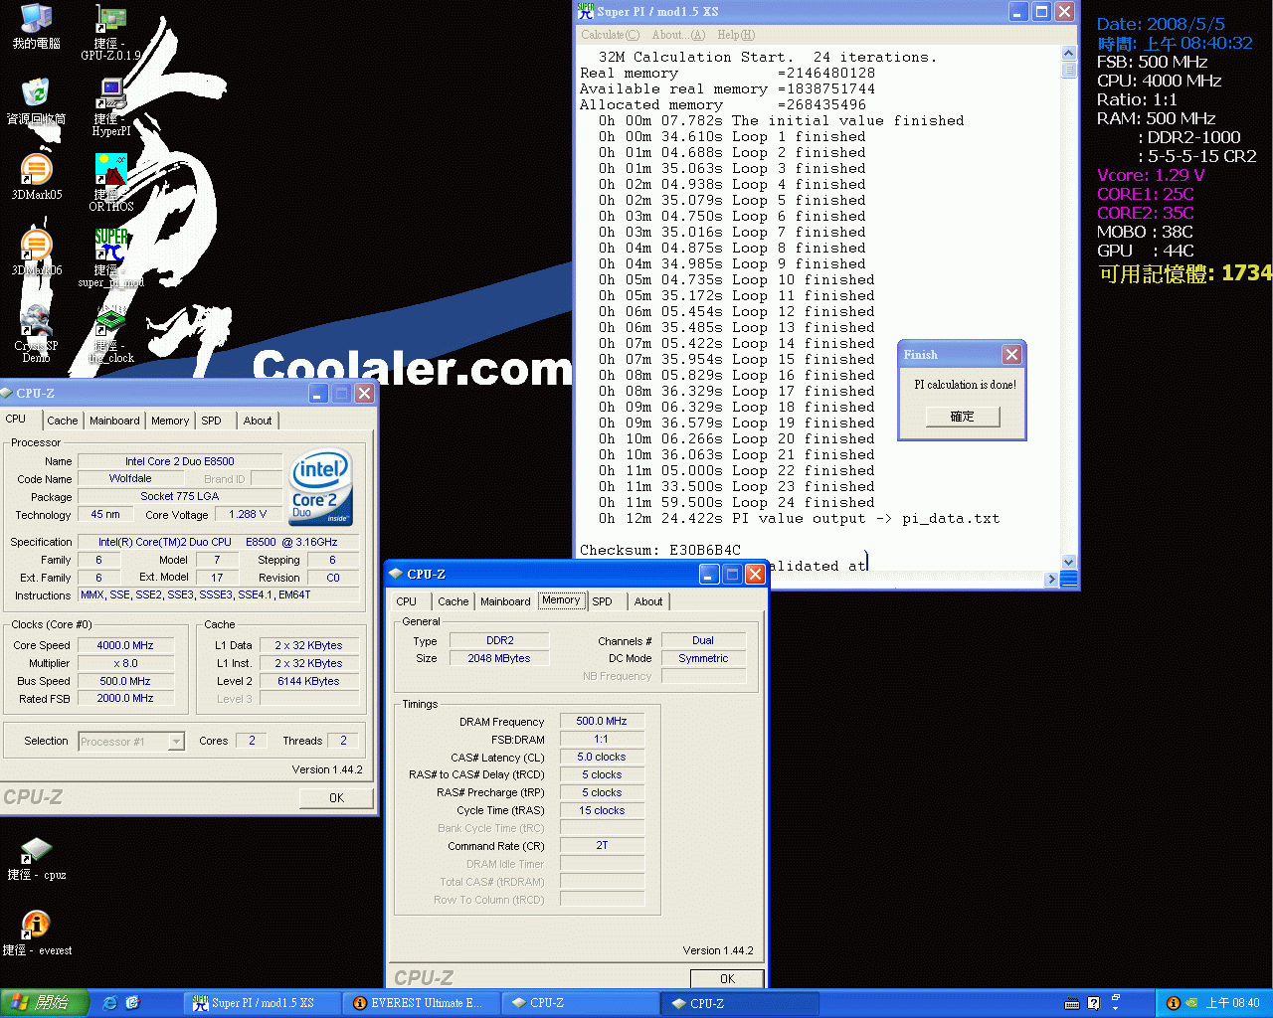Open the Help menu in Super PI

736,35
